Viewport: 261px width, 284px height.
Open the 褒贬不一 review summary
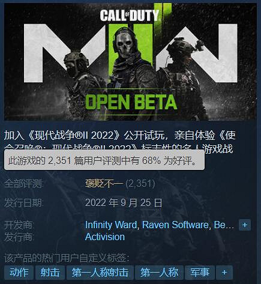(x=104, y=184)
